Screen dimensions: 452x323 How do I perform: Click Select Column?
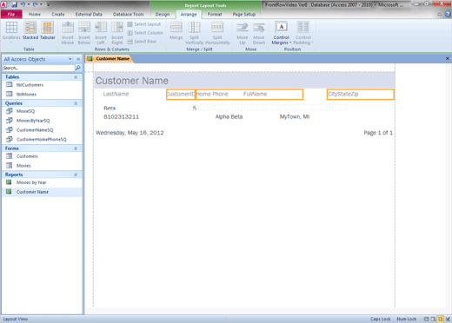tap(145, 33)
